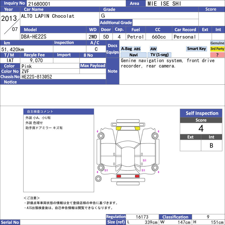
Task: Select the TV (1-seg) badge
Action: (159, 55)
